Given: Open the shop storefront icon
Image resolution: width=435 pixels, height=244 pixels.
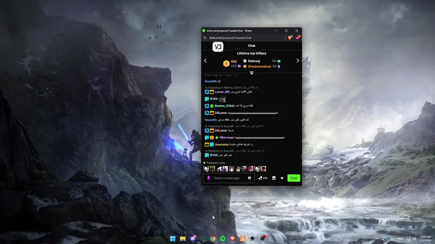Looking at the screenshot, I should (x=274, y=178).
